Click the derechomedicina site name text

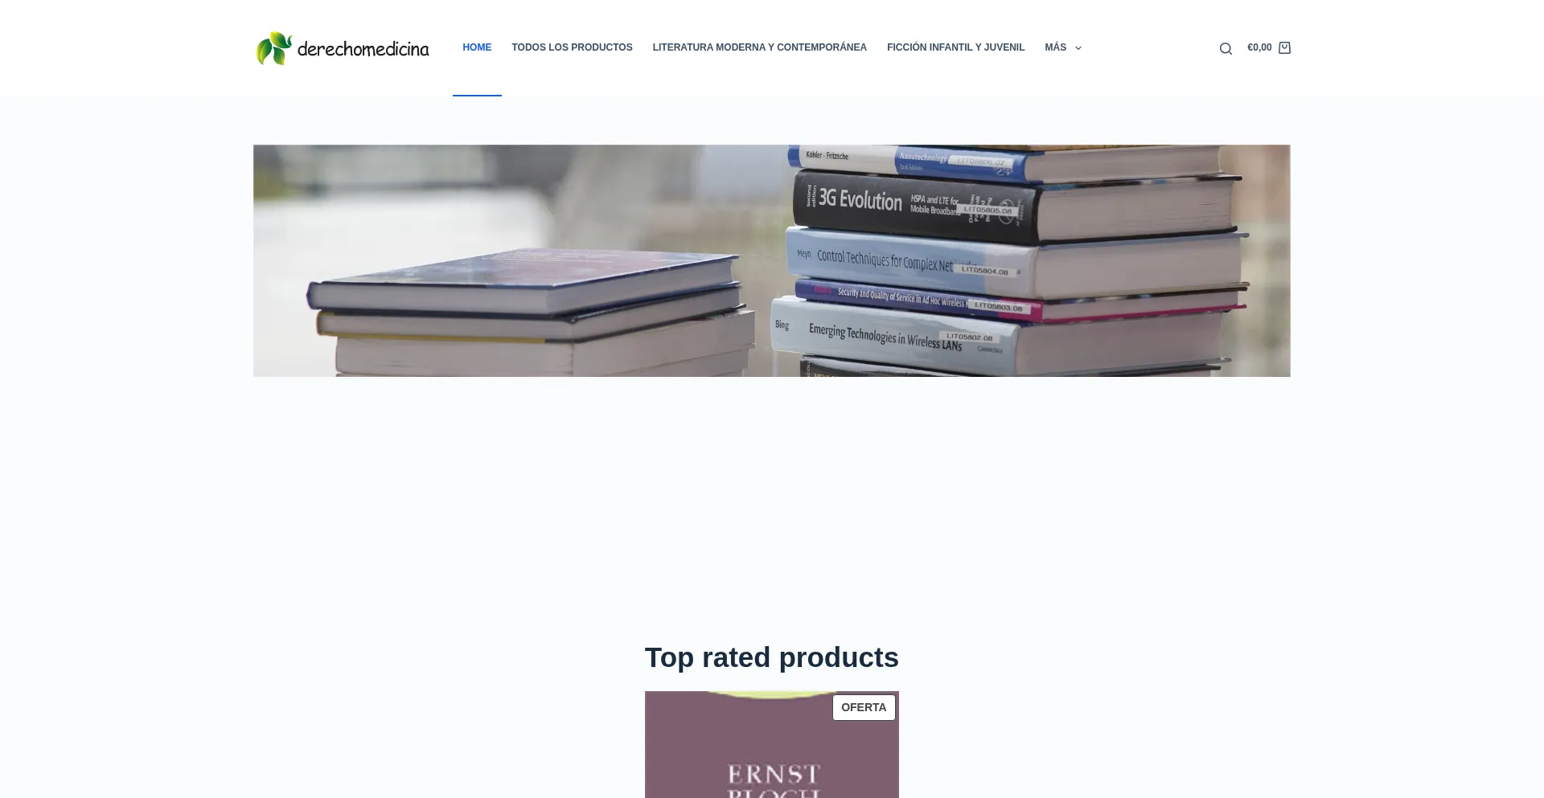coord(363,49)
